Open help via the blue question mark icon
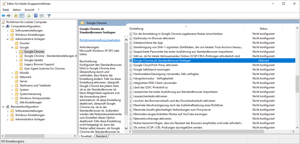The image size is (300, 144). pos(36,16)
